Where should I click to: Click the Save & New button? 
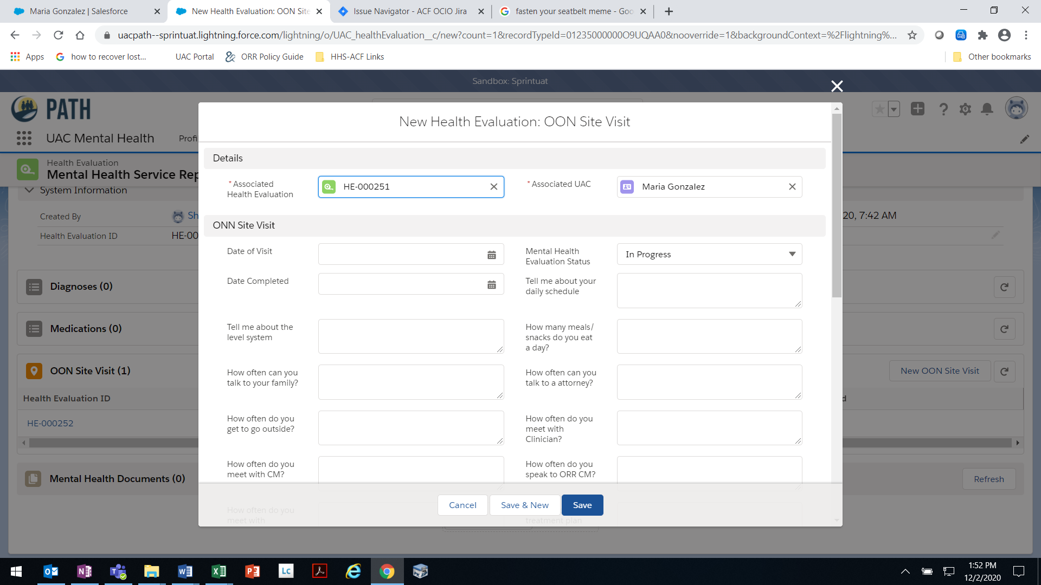point(524,505)
